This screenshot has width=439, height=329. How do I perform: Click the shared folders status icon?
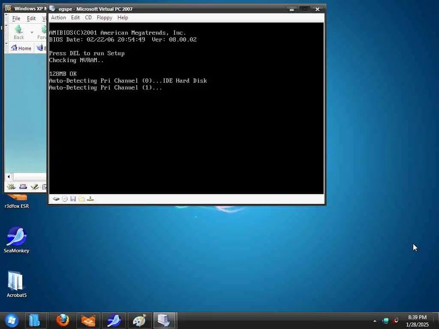coord(82,199)
